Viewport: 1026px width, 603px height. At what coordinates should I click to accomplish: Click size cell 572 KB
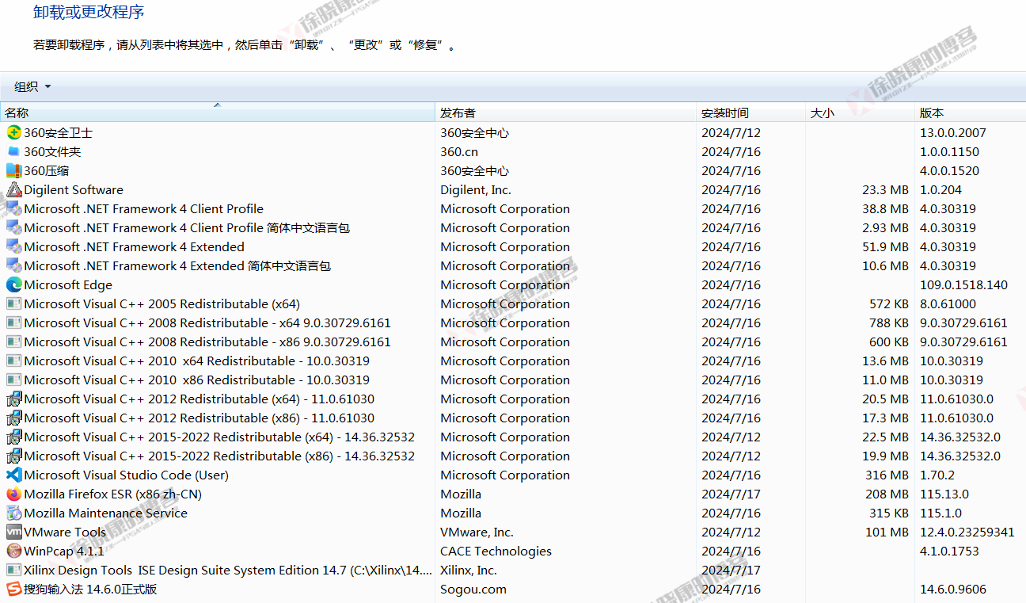[889, 303]
